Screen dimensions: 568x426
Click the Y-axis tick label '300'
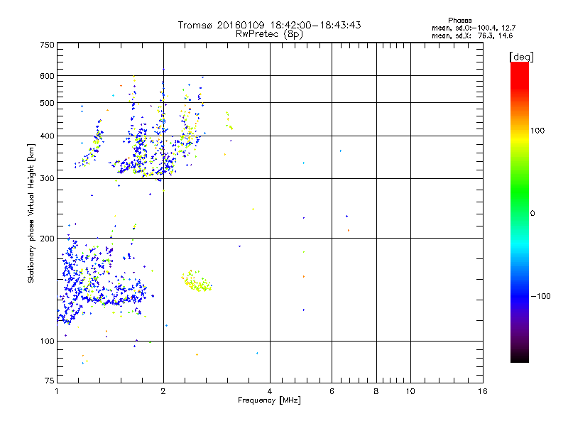pyautogui.click(x=47, y=179)
